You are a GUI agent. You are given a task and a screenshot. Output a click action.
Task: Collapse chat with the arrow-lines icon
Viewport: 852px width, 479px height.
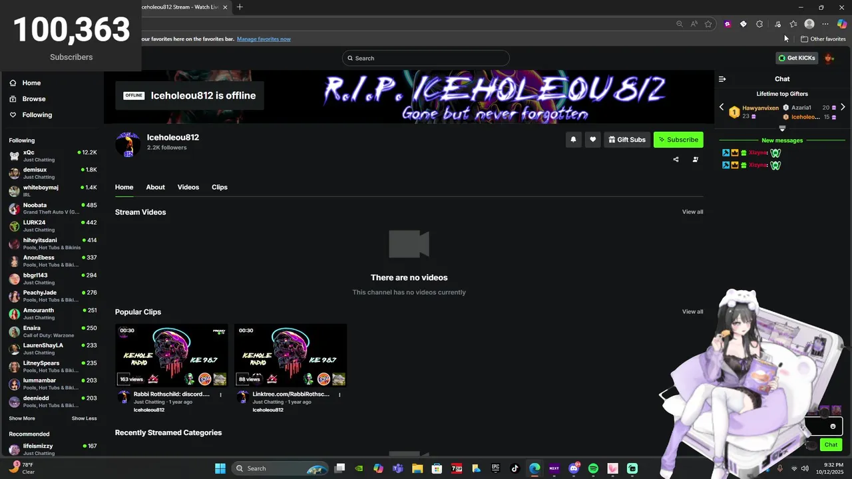point(722,79)
